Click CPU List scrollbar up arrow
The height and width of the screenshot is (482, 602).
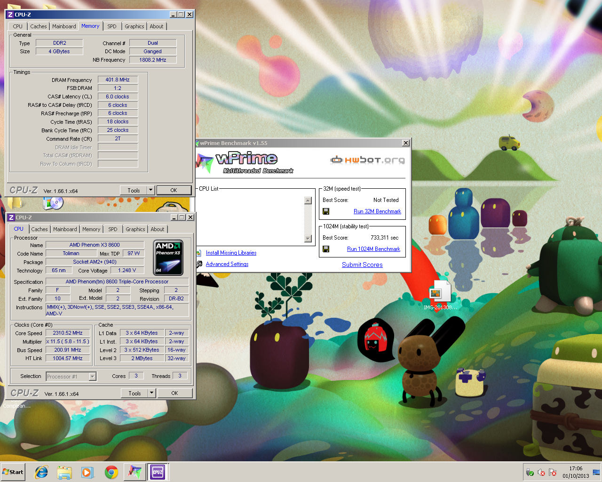pos(308,201)
